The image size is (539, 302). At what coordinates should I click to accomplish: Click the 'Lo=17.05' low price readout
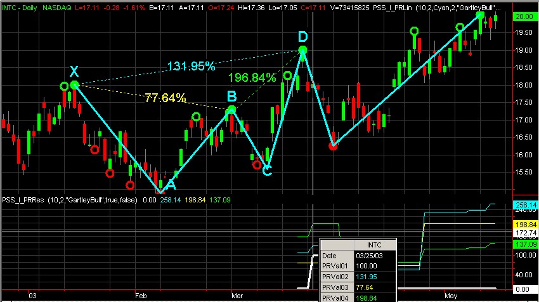coord(283,8)
